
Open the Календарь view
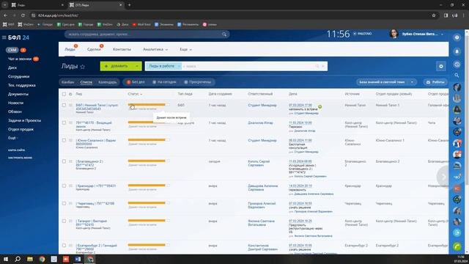[108, 82]
